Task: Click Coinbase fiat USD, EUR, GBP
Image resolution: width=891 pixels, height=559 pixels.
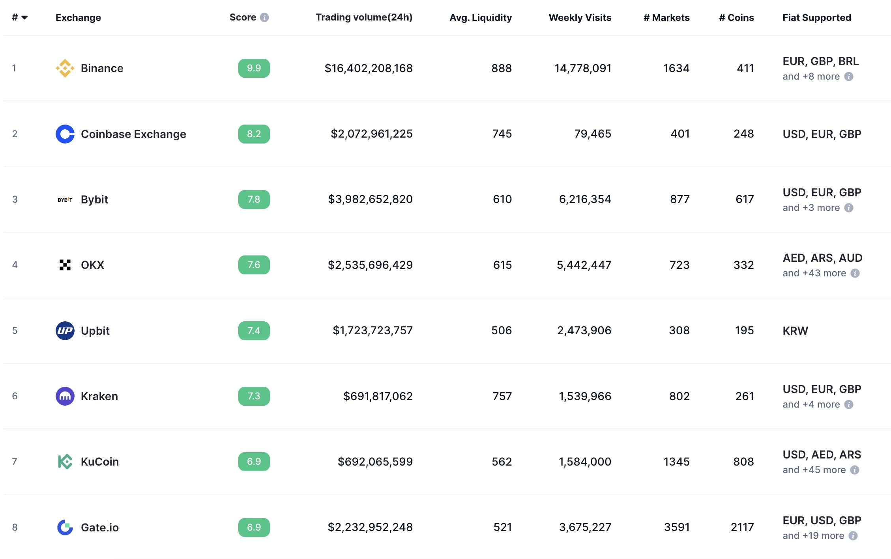Action: pos(822,134)
